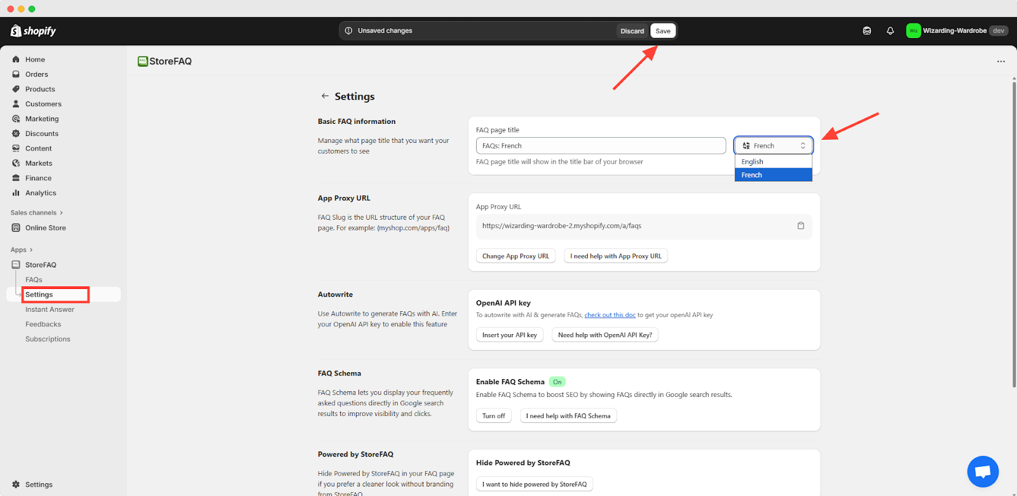Click the page vertical scrollbar
Screen dimensions: 1017x496
(x=1014, y=234)
